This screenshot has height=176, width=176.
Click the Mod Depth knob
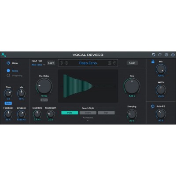[51, 114]
